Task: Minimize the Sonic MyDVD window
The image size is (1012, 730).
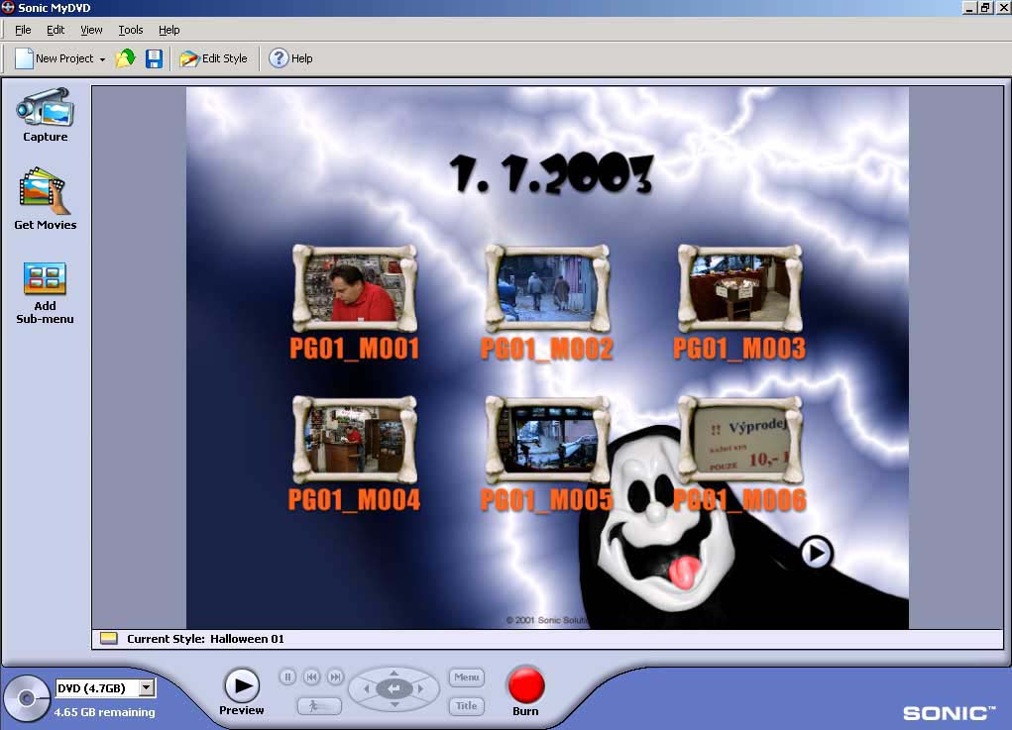Action: [x=968, y=8]
